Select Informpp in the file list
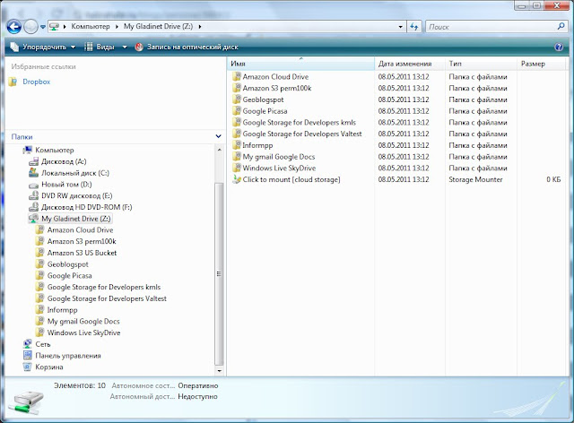Screen dimensions: 574x423 (x=257, y=145)
